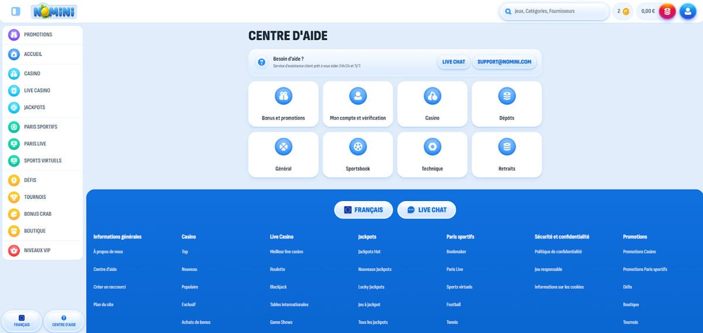The height and width of the screenshot is (333, 703).
Task: Toggle the sidebar collapse button
Action: 16,11
